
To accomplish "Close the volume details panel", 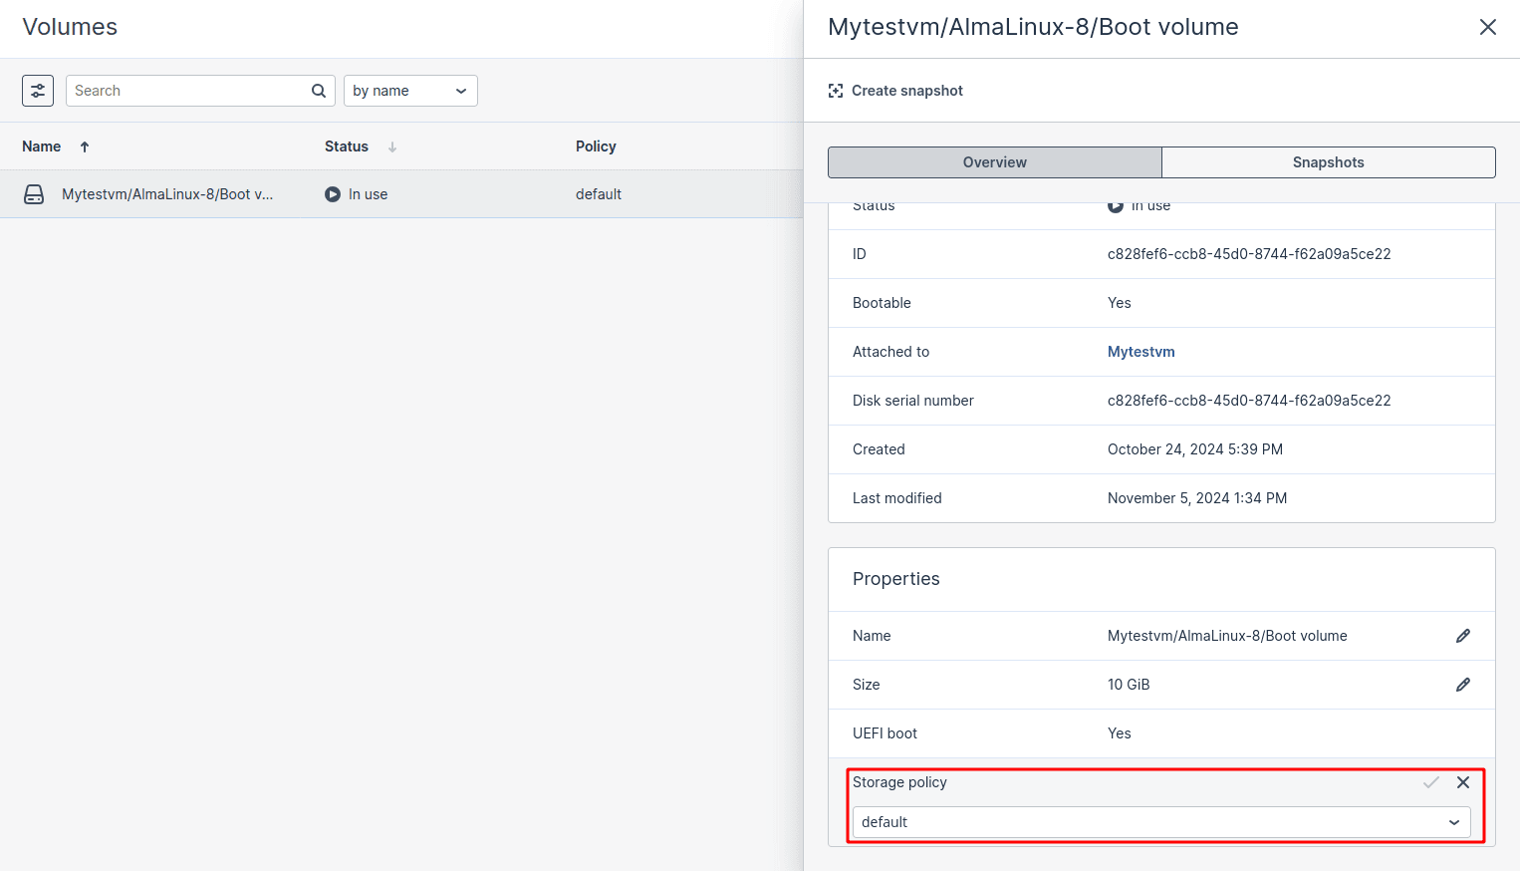I will (x=1487, y=27).
